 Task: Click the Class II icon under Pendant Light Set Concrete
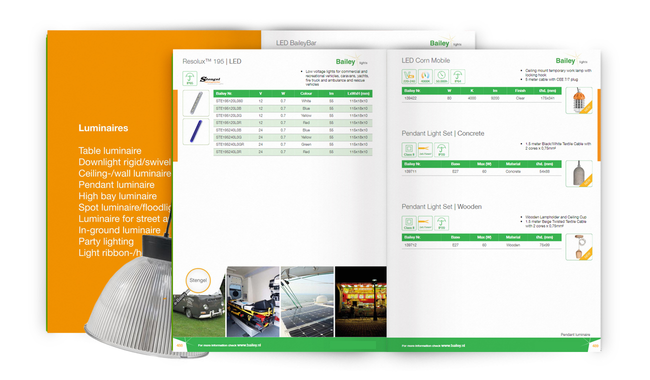[409, 150]
